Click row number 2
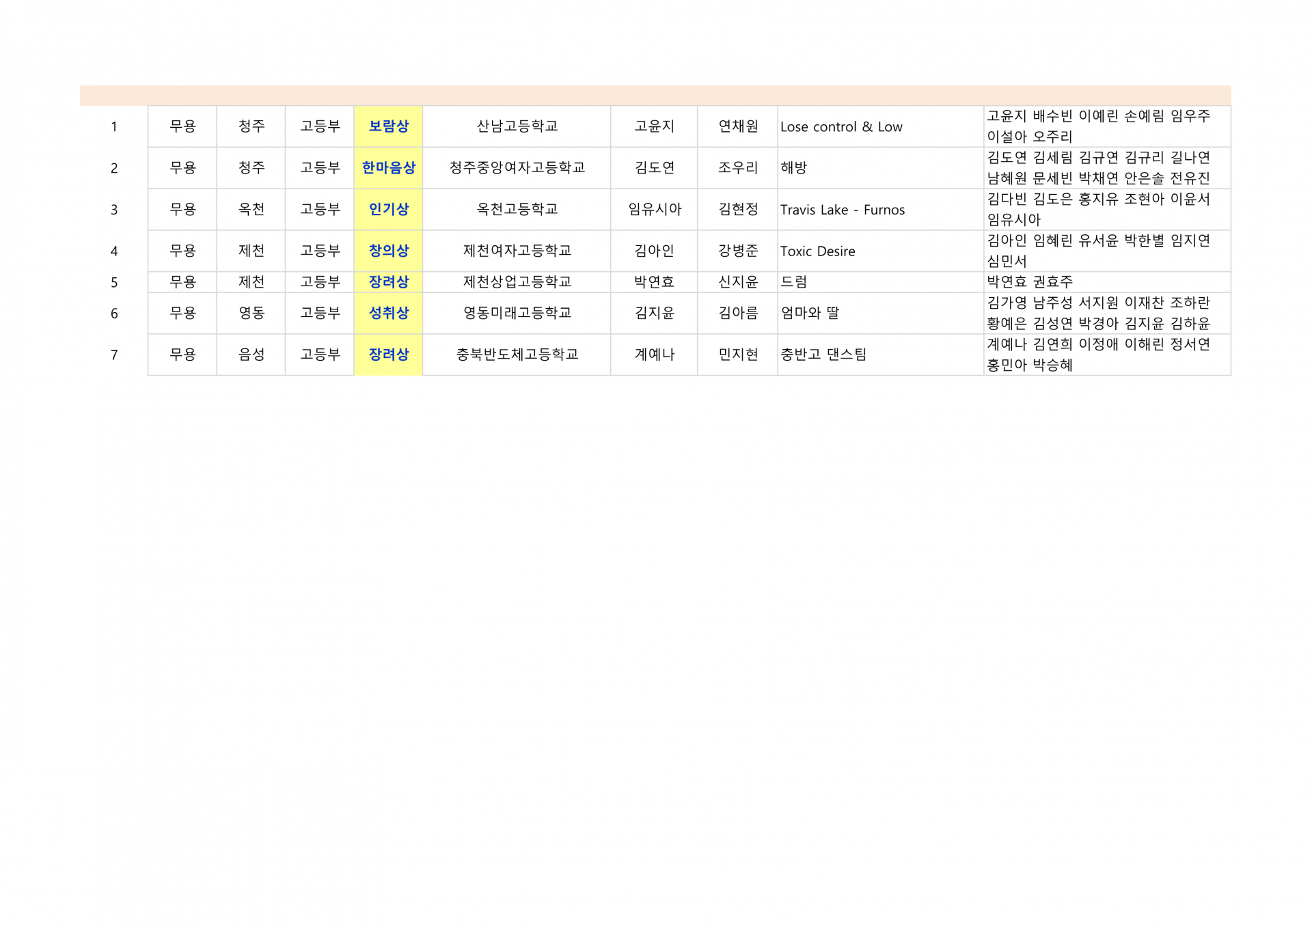 (114, 169)
